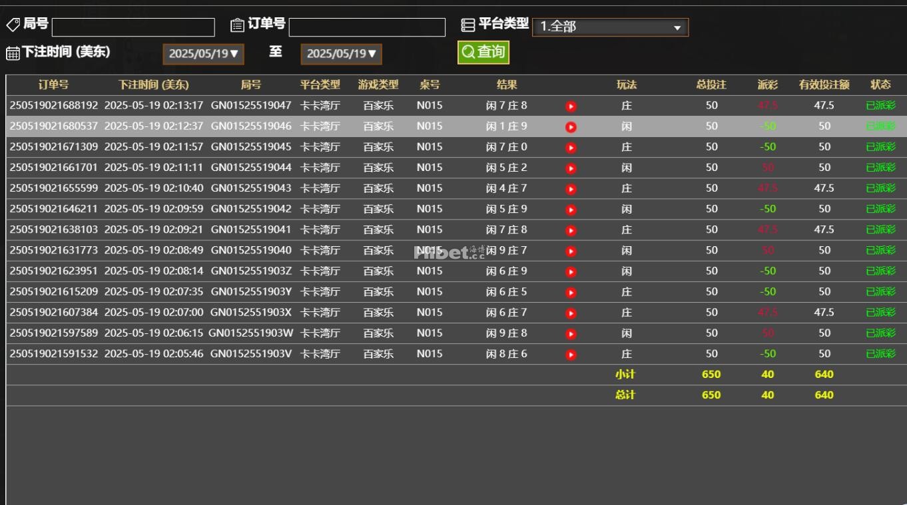Viewport: 907px width, 505px height.
Task: Play the replay for order 250519021688192
Action: click(x=571, y=105)
